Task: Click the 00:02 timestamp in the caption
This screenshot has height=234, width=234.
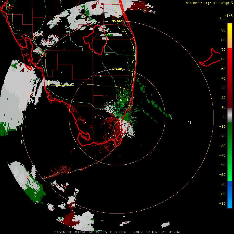Action: (174, 232)
